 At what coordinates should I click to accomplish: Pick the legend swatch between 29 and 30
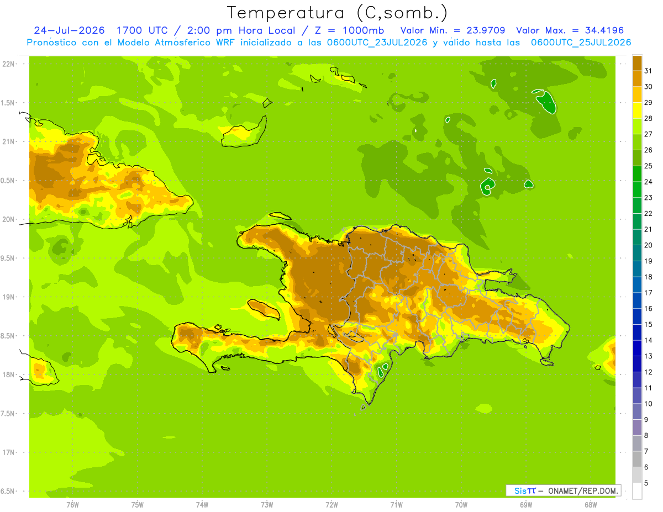(x=637, y=94)
